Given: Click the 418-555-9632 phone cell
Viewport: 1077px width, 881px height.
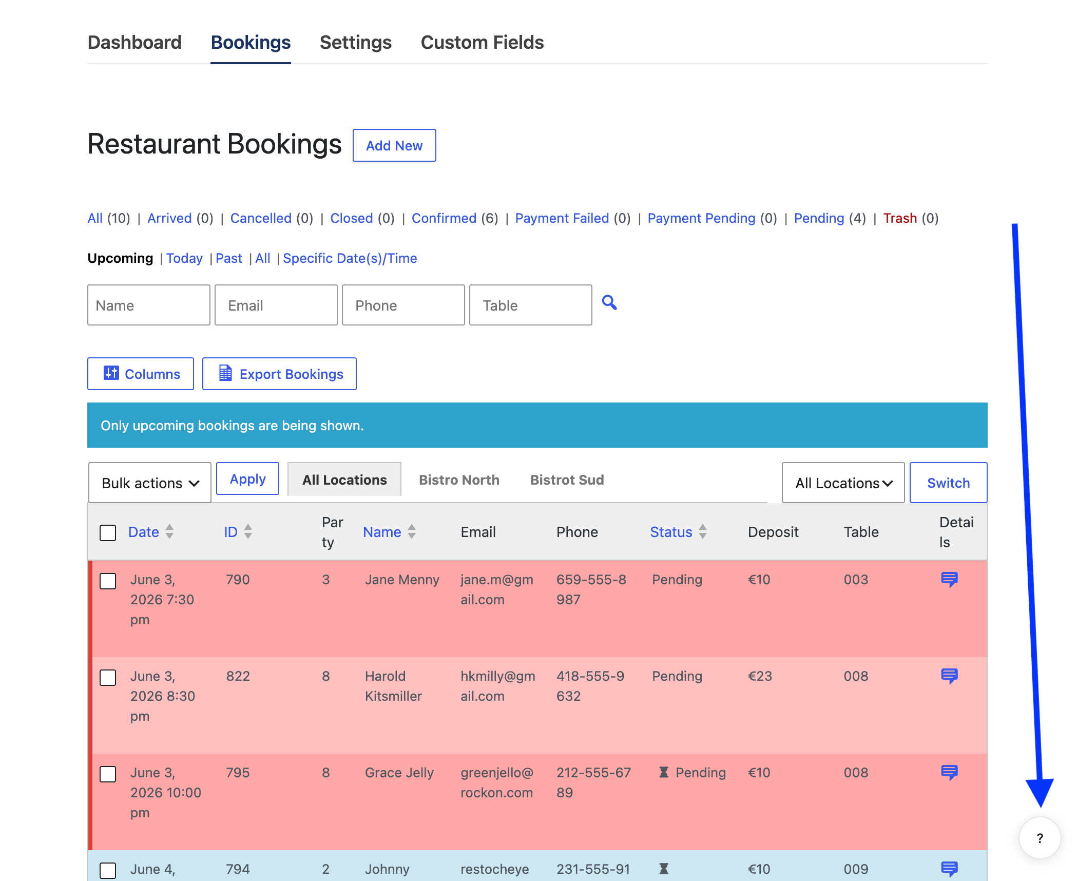Looking at the screenshot, I should click(x=590, y=686).
